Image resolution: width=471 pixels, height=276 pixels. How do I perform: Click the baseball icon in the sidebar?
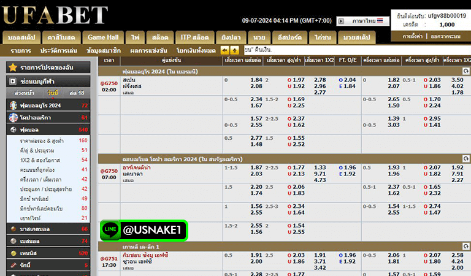[x=13, y=241]
